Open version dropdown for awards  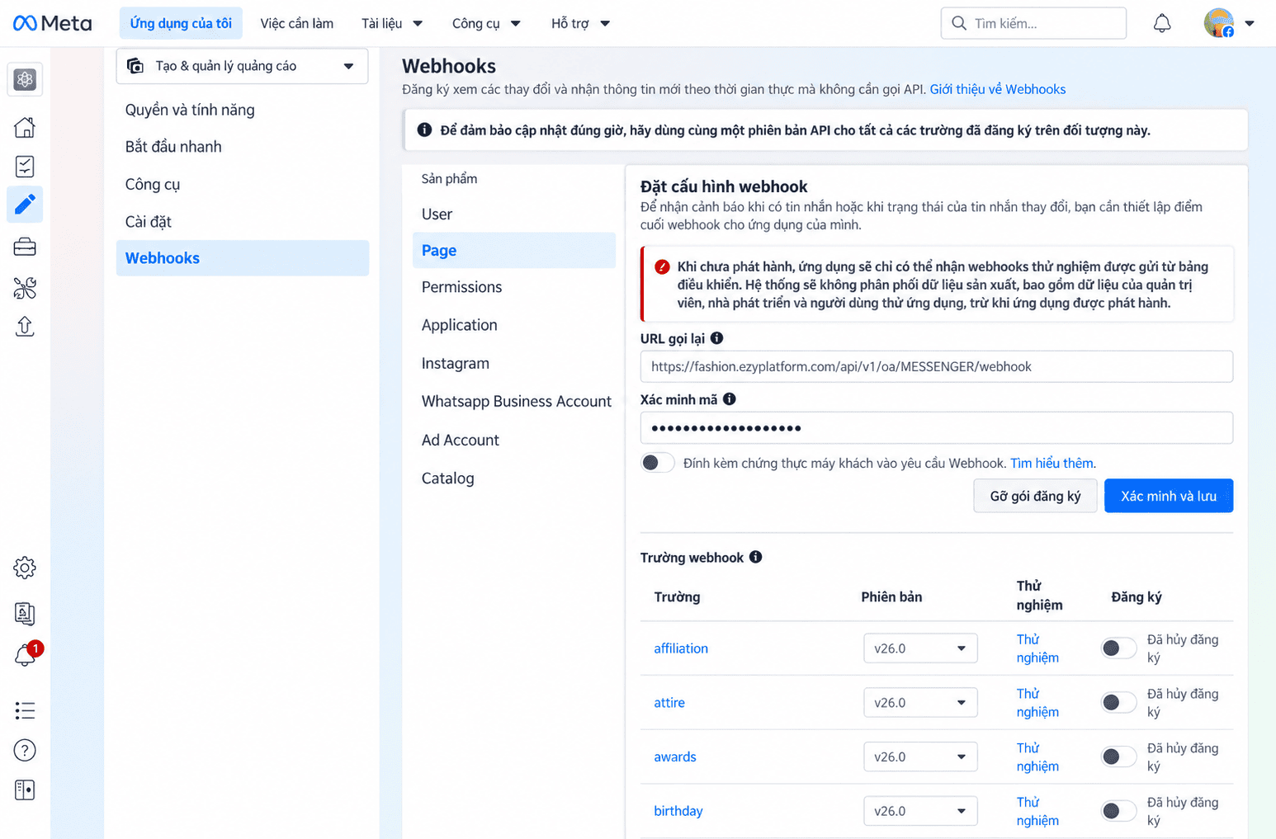(920, 757)
